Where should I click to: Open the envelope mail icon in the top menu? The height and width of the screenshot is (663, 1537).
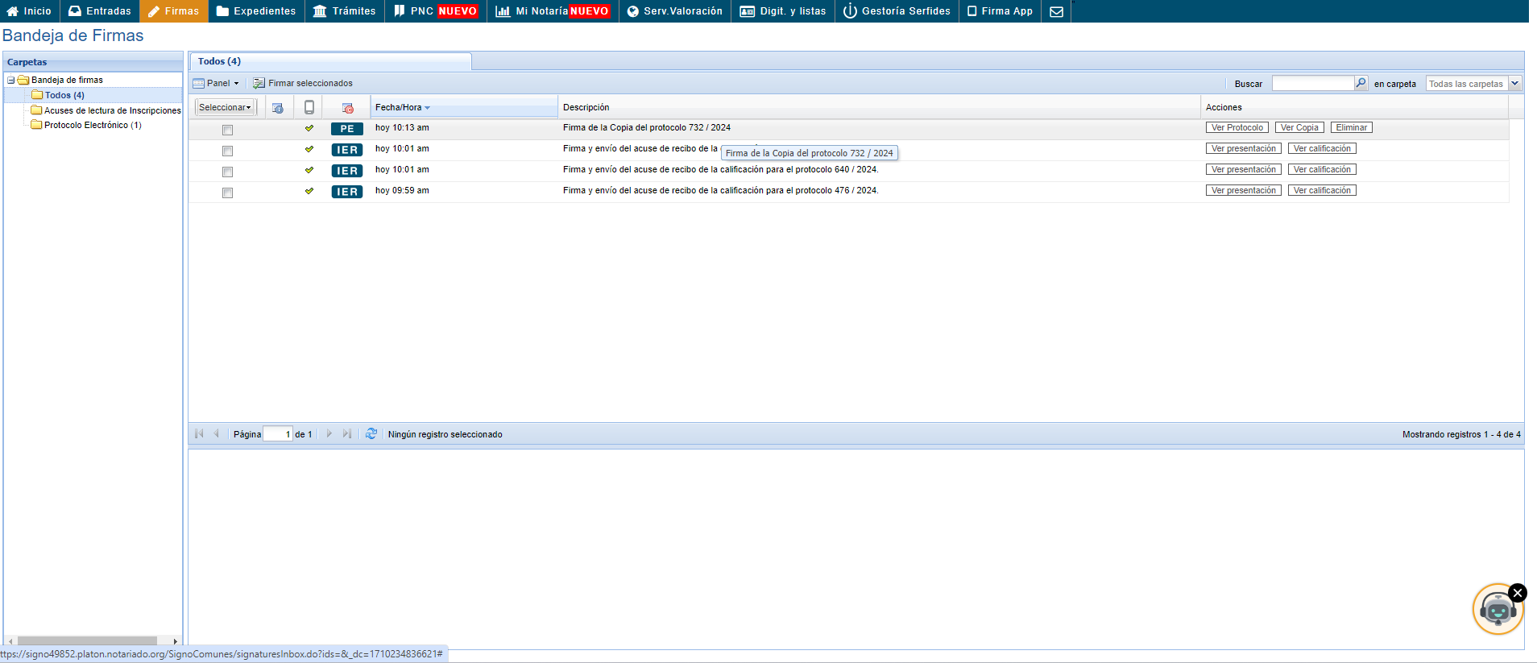pos(1056,11)
